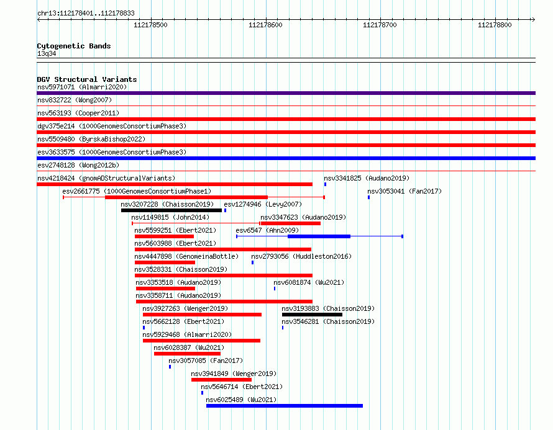Open nsv5929468 (Almarri2020) label
The height and width of the screenshot is (430, 553).
click(x=187, y=334)
